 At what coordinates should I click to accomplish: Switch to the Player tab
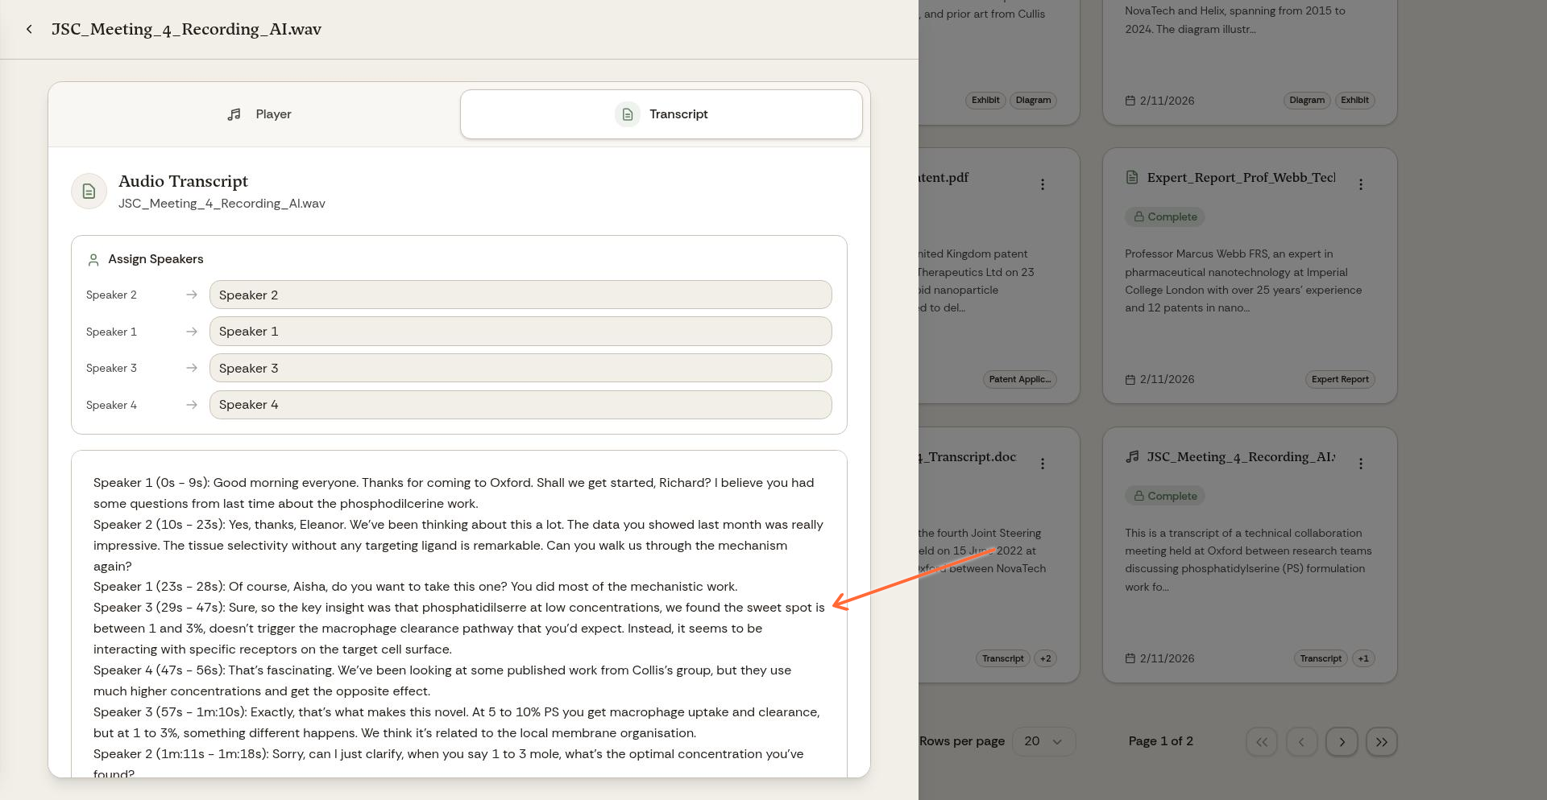click(259, 114)
